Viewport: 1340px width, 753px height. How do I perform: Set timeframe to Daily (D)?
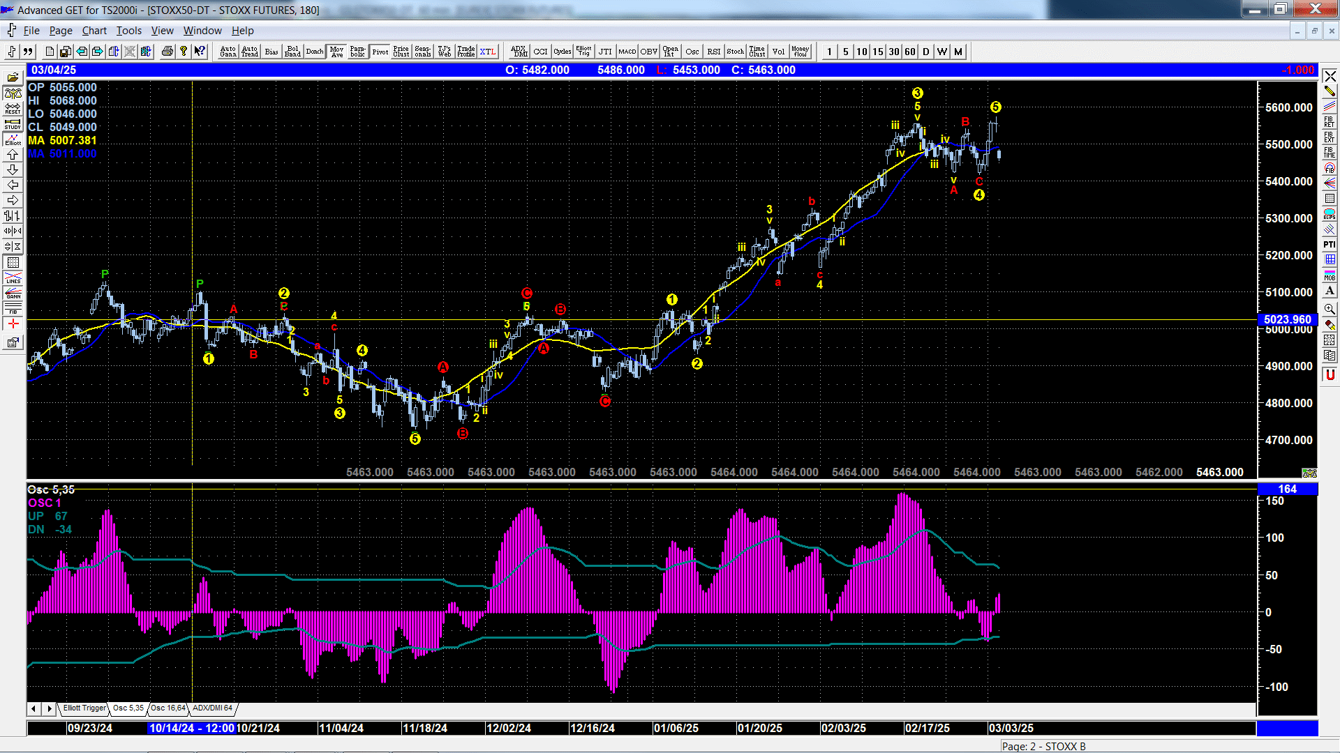[926, 52]
